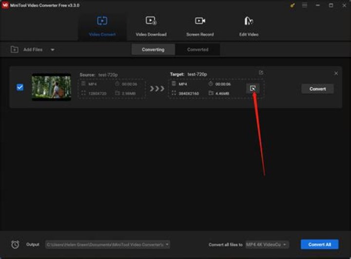Click the scheduled task clock icon
Viewport: 351px width, 259px height.
pyautogui.click(x=15, y=244)
